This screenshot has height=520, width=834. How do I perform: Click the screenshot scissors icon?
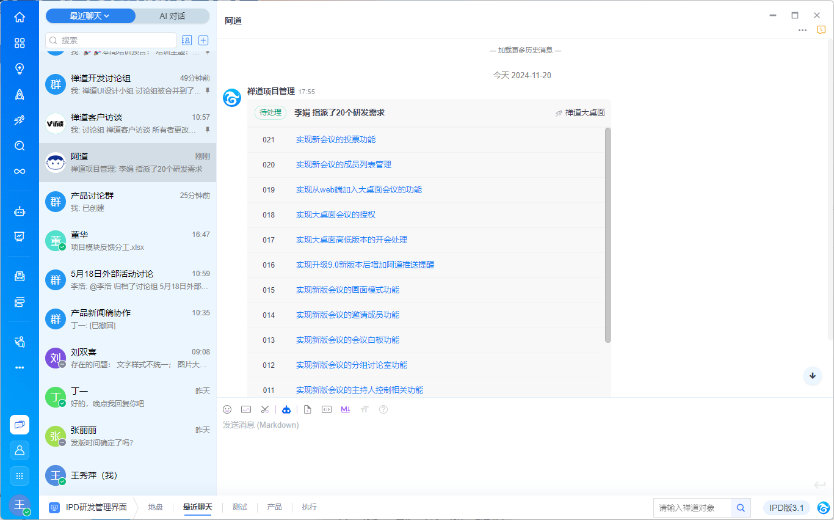pyautogui.click(x=264, y=409)
